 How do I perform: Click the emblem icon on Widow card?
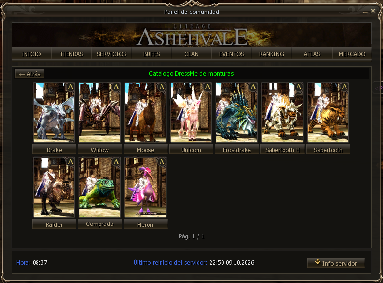coord(116,87)
